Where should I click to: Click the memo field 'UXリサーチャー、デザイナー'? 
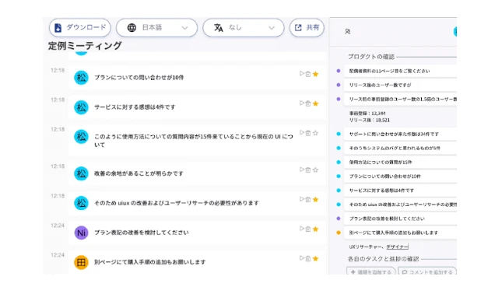point(379,247)
